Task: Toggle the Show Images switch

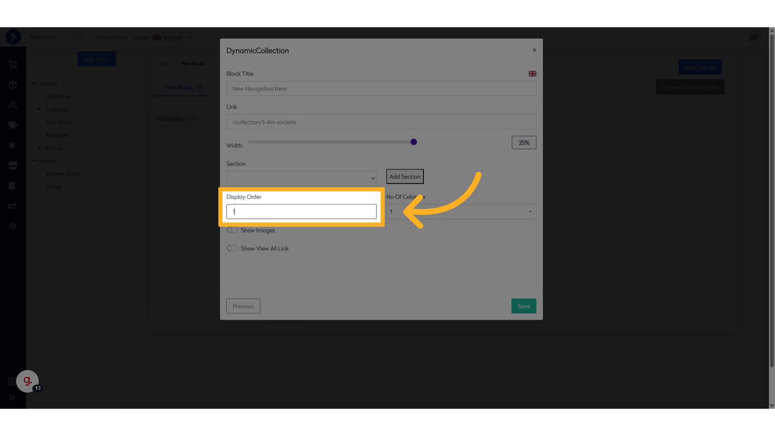Action: point(232,230)
